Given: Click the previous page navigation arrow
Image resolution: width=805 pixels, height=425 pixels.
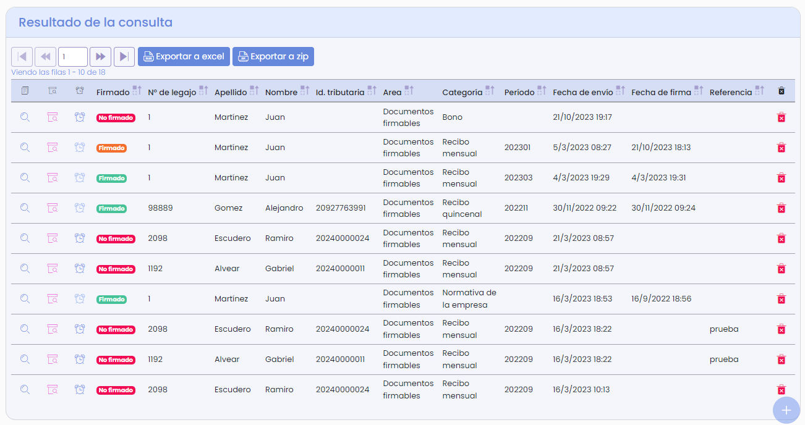Looking at the screenshot, I should pyautogui.click(x=45, y=56).
